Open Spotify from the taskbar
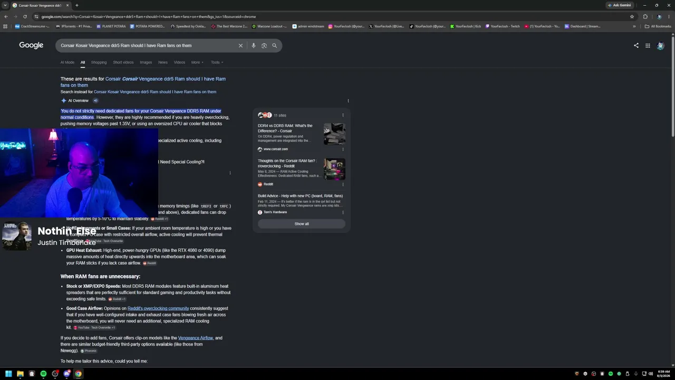 point(43,374)
